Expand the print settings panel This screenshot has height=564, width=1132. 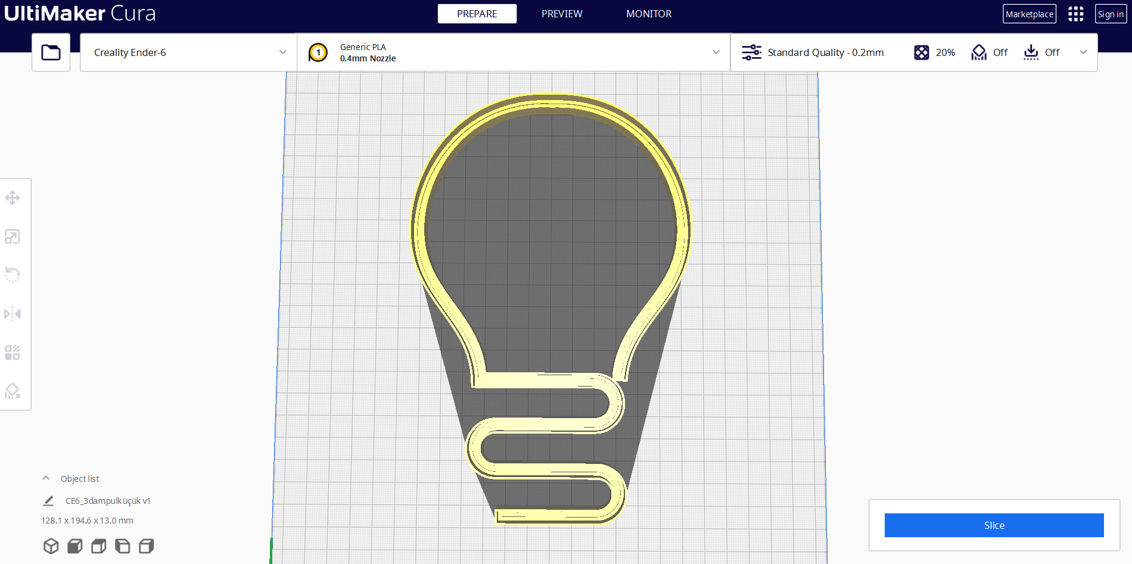(1083, 52)
